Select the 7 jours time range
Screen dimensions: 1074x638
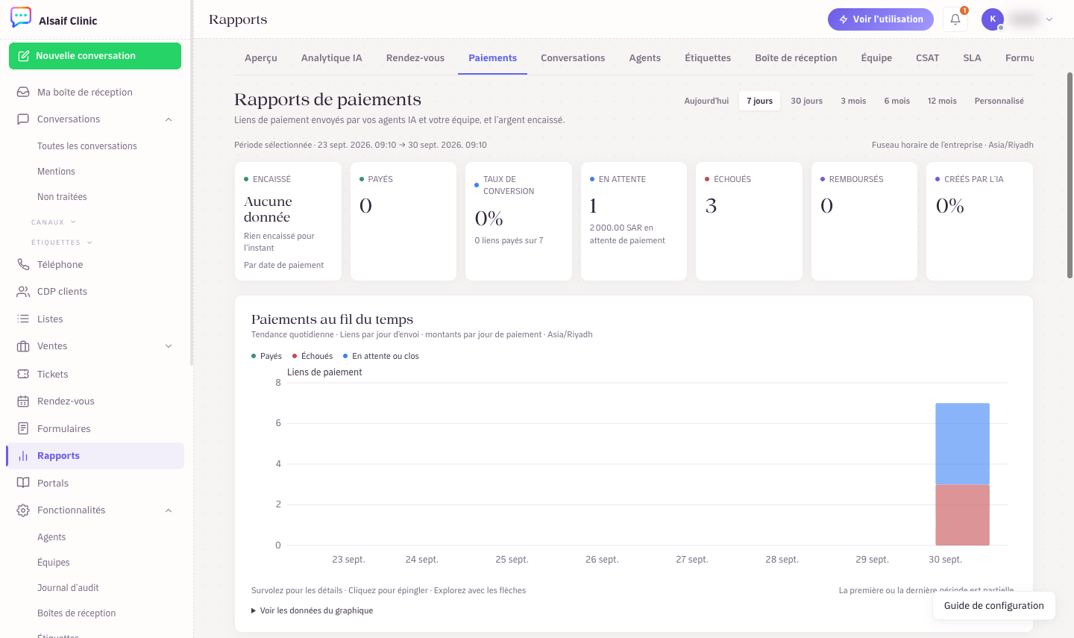tap(760, 101)
